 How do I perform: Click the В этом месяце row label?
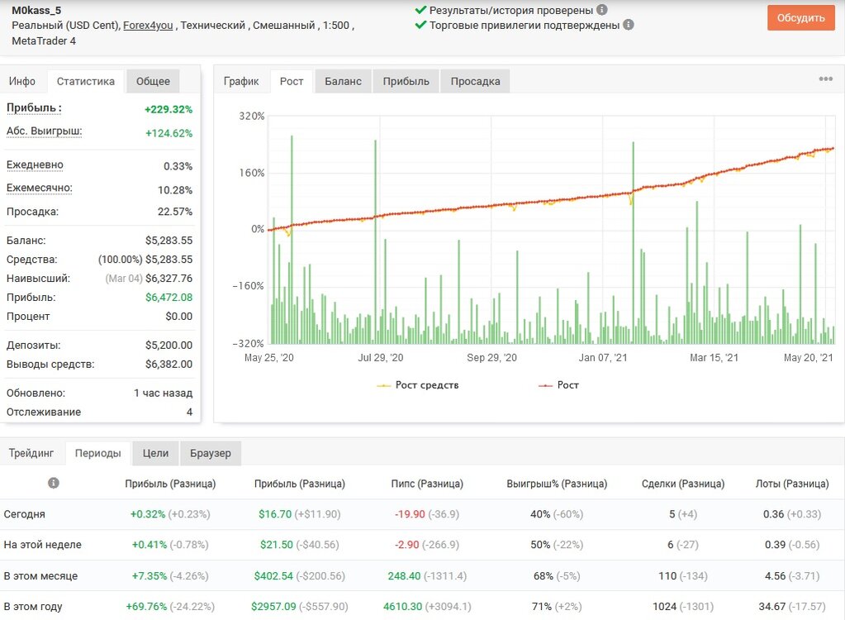40,576
